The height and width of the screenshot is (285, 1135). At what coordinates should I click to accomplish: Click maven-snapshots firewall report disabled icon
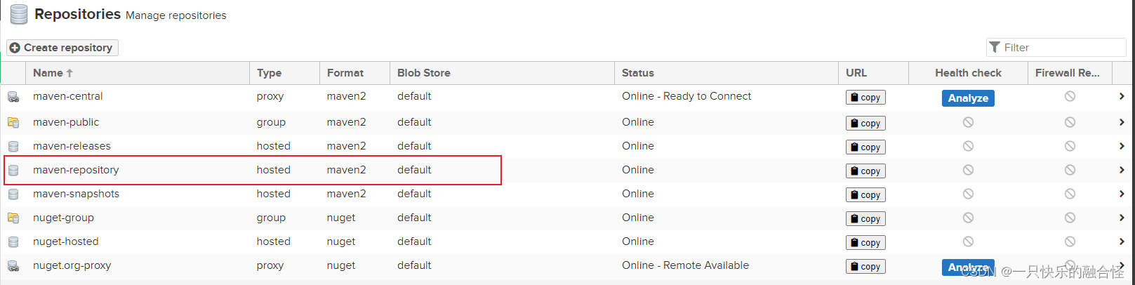click(x=1070, y=194)
